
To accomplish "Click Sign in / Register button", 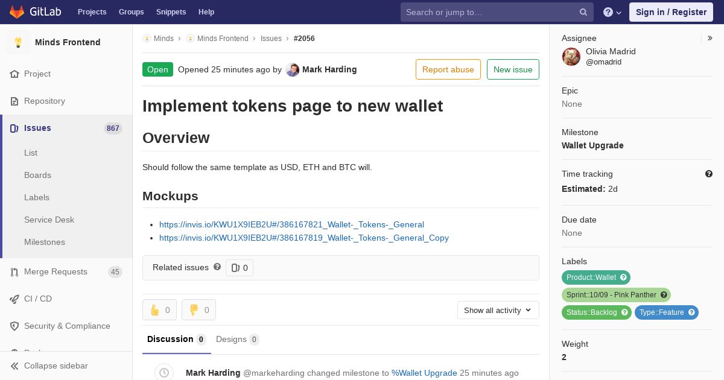I will 671,12.
